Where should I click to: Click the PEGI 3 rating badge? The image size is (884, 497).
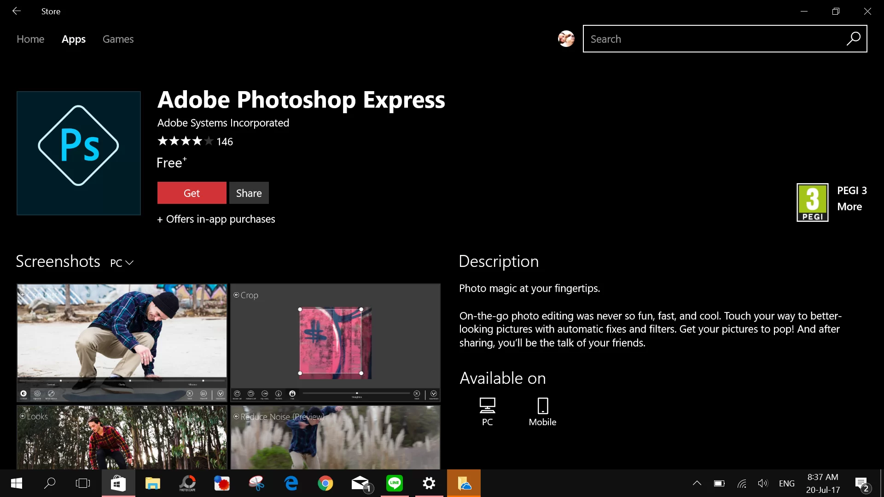[x=812, y=202]
